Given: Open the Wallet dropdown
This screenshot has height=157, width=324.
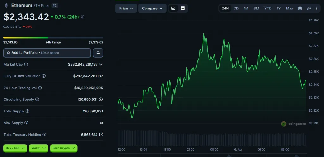Looking at the screenshot, I should tap(38, 148).
